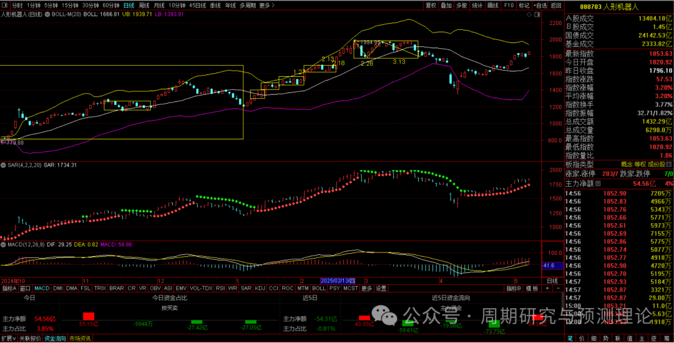
Task: Open the 扩展 dropdown at bottom left
Action: [7, 338]
